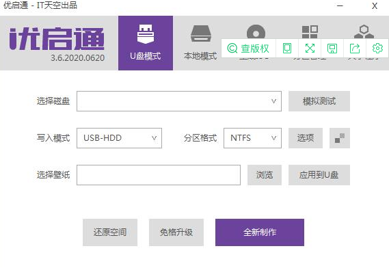Click the 查版权 copyright check button

click(248, 49)
